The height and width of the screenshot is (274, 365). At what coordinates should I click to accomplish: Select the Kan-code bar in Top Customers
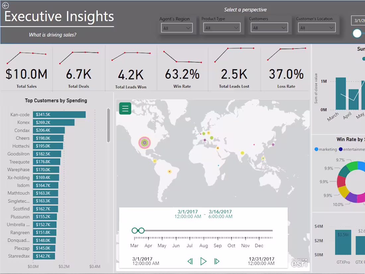(x=59, y=114)
